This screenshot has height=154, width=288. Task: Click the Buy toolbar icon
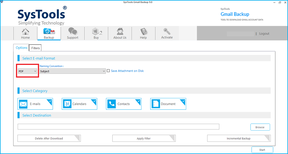[x=96, y=34]
